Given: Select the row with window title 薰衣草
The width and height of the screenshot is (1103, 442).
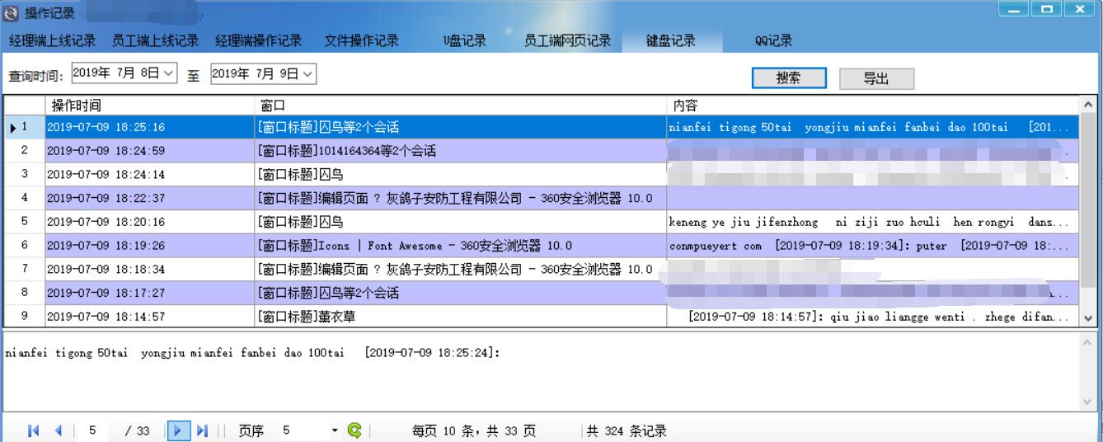Looking at the screenshot, I should click(x=462, y=317).
